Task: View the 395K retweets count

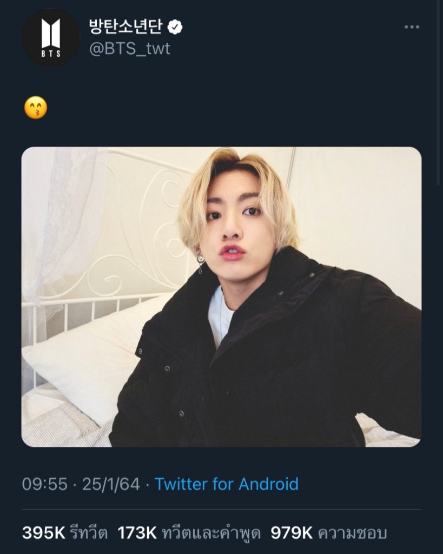Action: click(x=43, y=533)
